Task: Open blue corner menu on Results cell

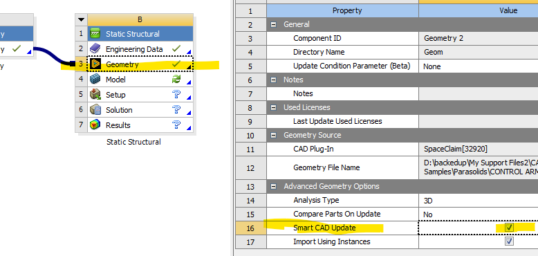Action: [189, 128]
